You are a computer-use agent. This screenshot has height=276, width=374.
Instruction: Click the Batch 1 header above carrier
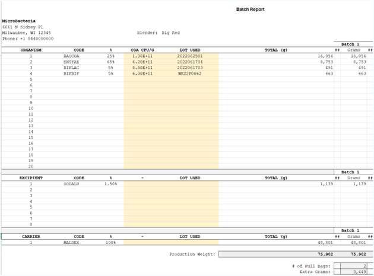[350, 230]
